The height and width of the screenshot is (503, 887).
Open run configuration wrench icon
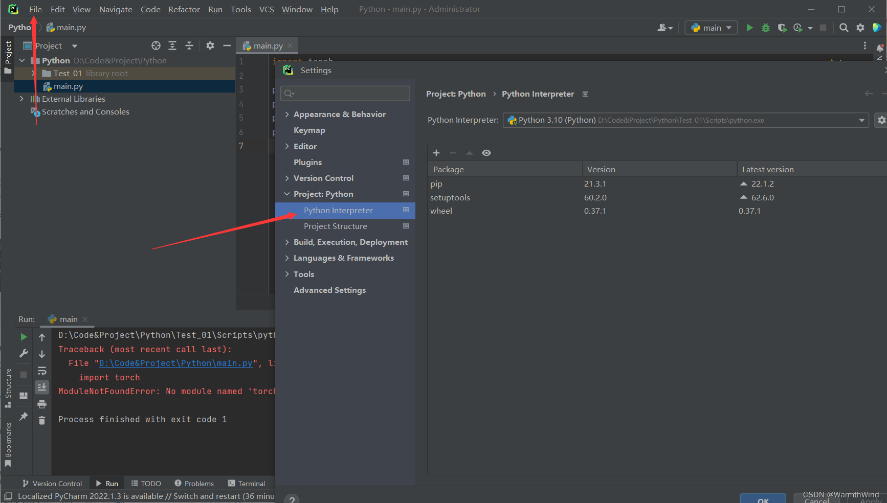point(24,353)
